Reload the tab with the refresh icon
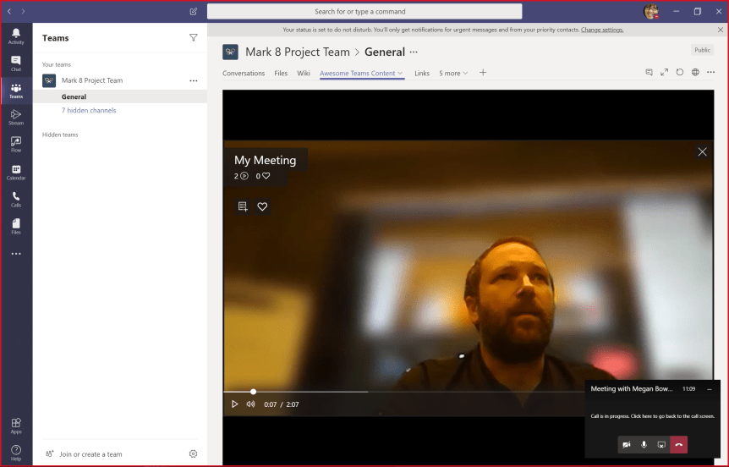The height and width of the screenshot is (467, 729). [x=680, y=73]
